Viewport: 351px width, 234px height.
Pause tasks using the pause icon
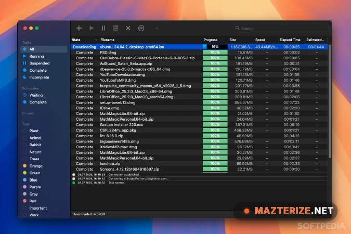point(103,28)
